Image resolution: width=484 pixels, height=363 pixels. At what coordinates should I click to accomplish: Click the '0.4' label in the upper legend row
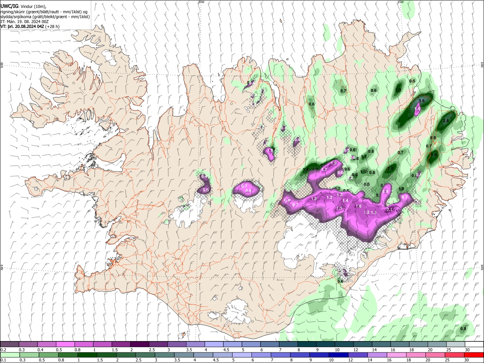click(40, 350)
